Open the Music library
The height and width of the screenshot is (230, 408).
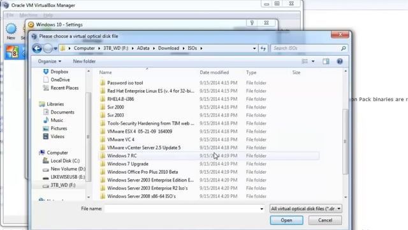click(x=53, y=120)
